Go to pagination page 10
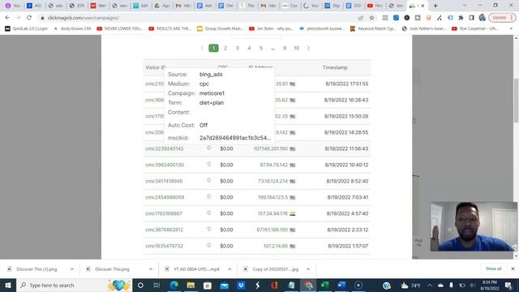 pos(297,48)
